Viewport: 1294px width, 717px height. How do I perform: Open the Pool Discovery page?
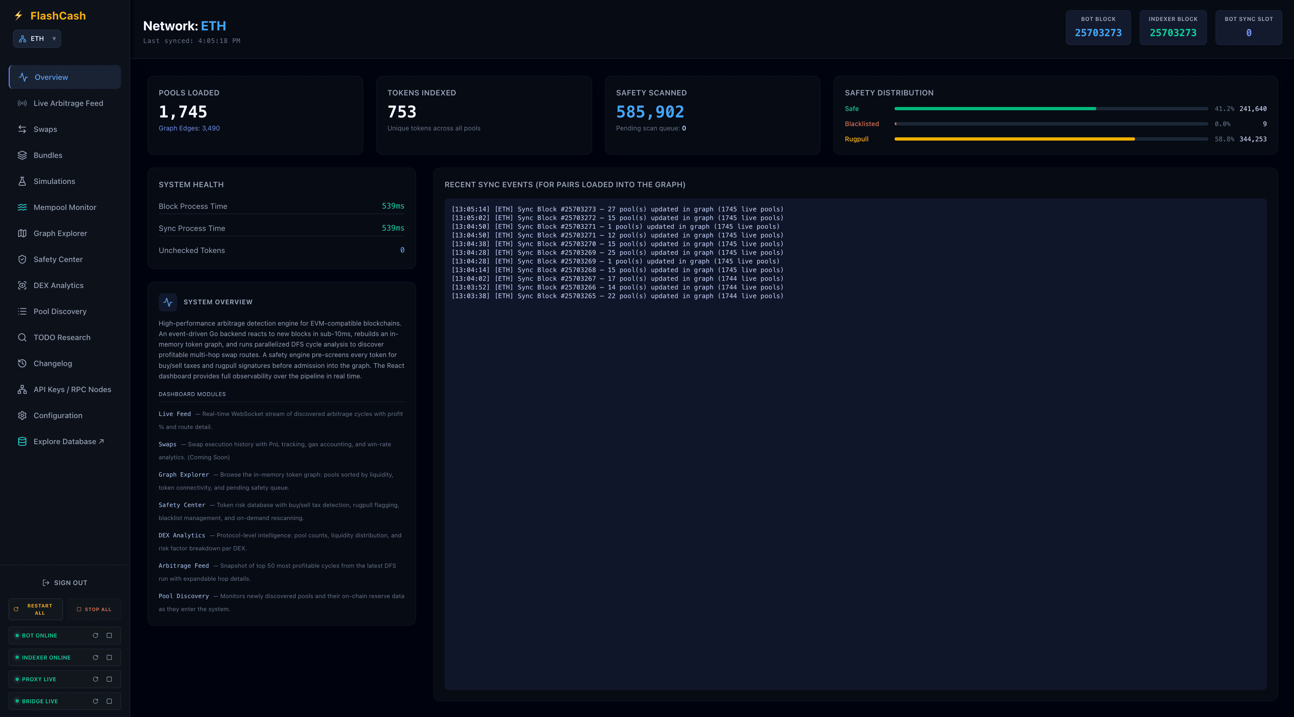(65, 312)
